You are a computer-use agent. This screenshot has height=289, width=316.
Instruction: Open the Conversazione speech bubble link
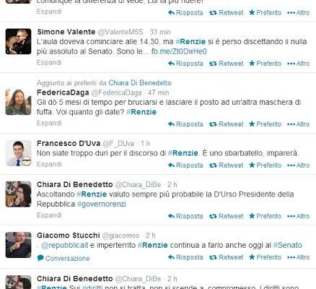coord(63,259)
